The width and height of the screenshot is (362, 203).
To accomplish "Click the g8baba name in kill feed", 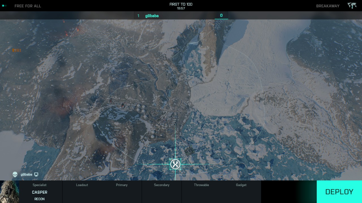I will (26, 175).
